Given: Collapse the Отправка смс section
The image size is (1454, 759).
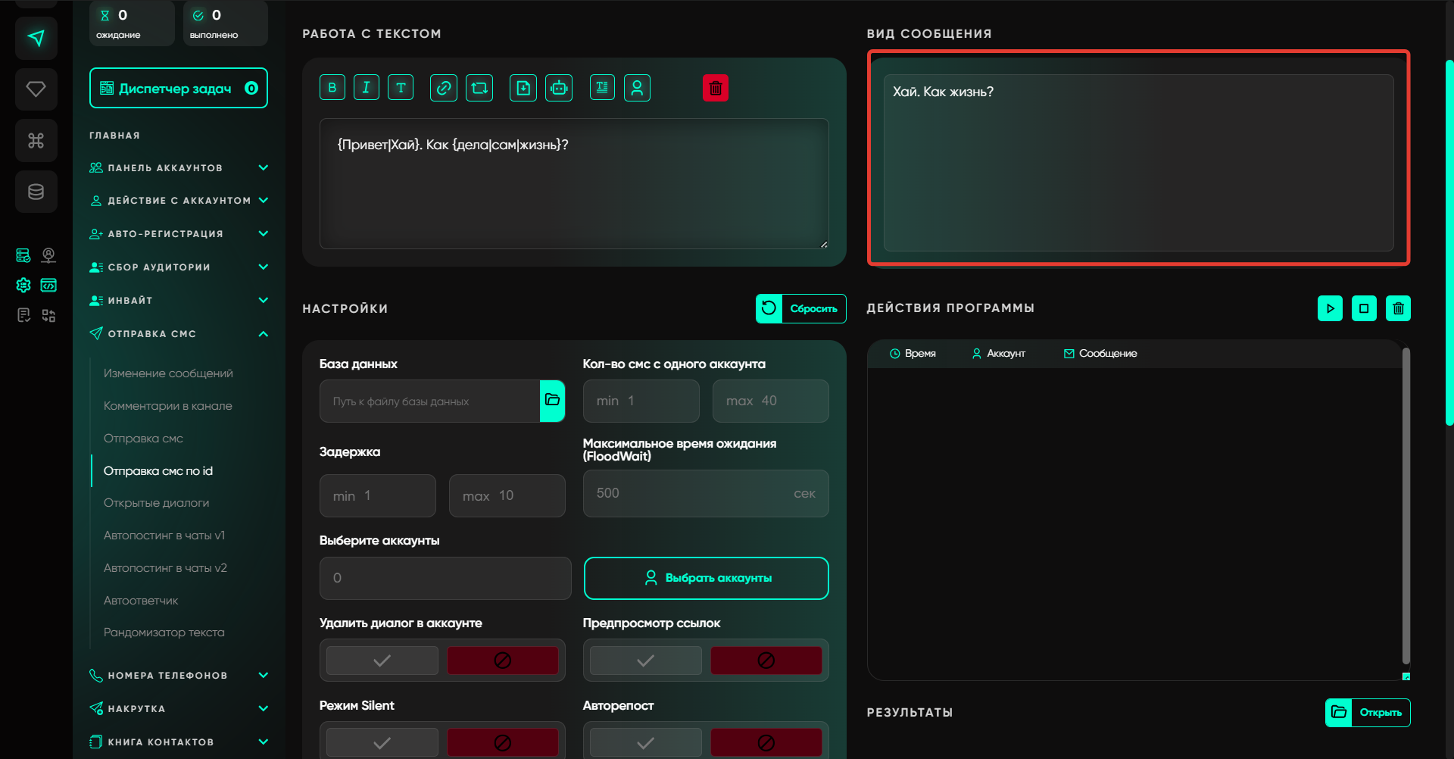Looking at the screenshot, I should 263,334.
